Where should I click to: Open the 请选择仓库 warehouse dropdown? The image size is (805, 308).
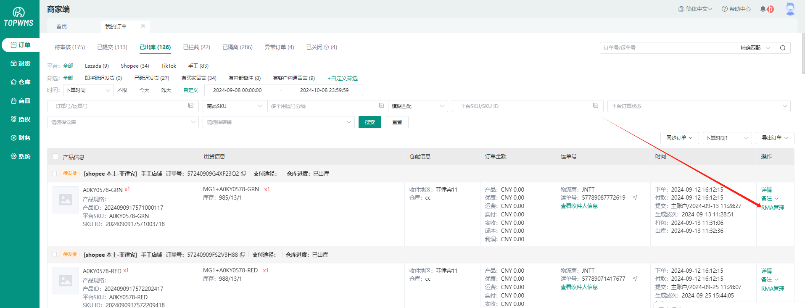pyautogui.click(x=122, y=122)
